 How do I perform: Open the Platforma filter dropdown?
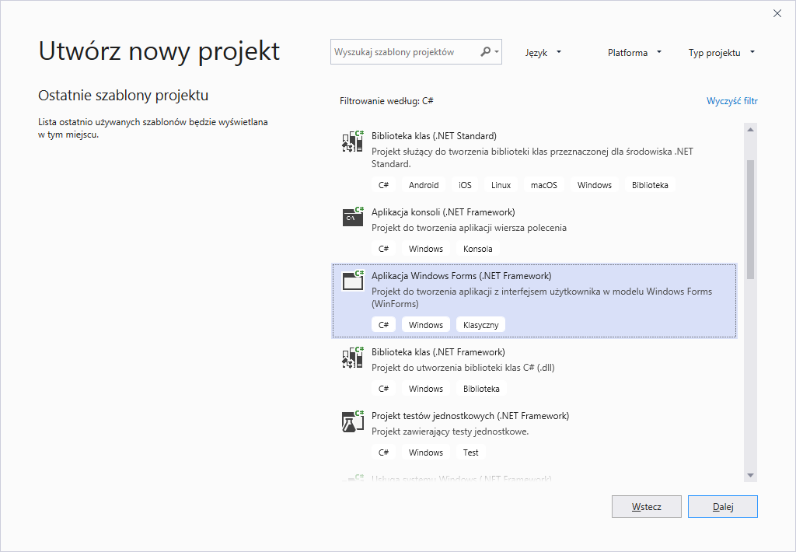634,52
